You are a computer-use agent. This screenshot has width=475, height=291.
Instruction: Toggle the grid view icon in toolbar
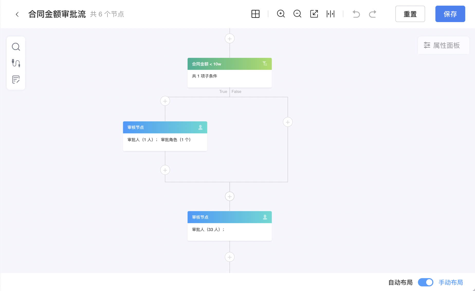(x=255, y=14)
